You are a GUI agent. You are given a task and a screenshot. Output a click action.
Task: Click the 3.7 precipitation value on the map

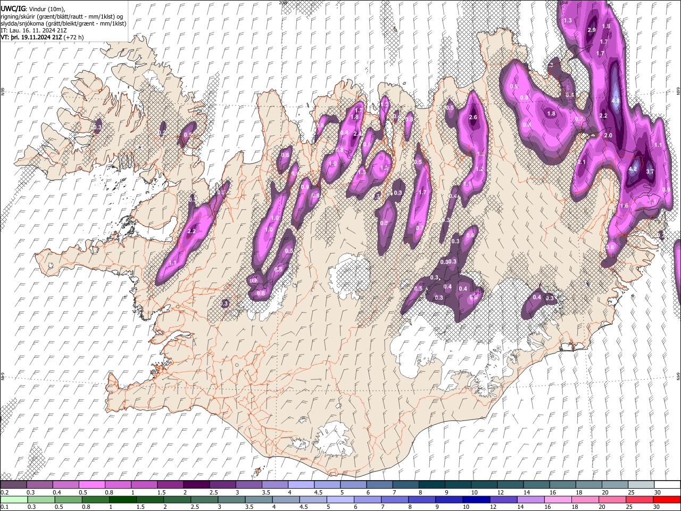pos(650,171)
